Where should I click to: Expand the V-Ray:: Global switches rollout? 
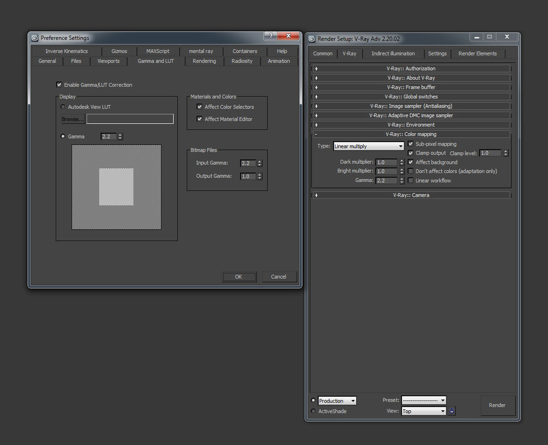tap(411, 97)
